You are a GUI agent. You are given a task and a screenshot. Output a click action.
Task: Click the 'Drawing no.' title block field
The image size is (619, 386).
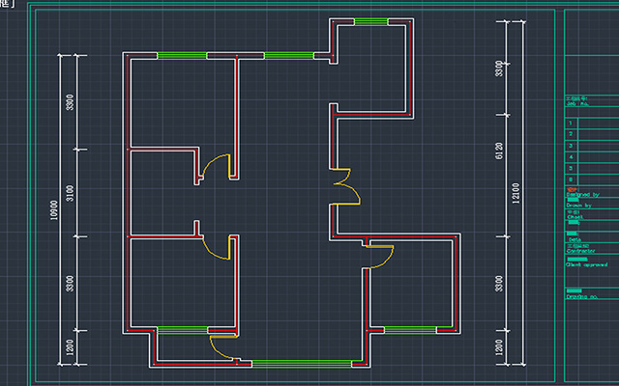click(582, 296)
